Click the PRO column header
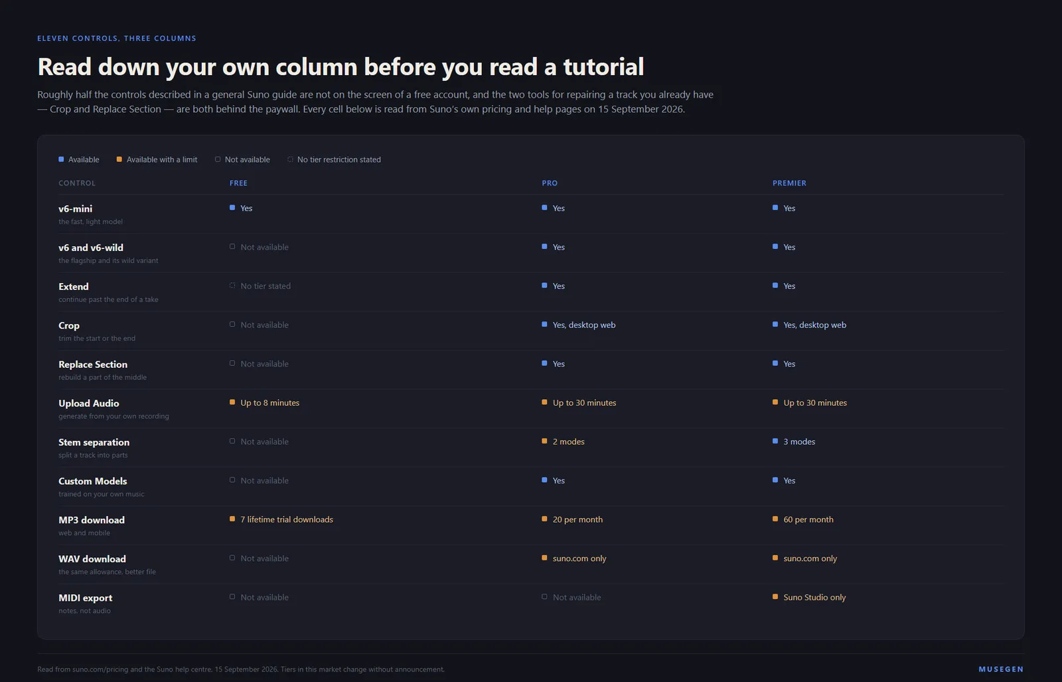The height and width of the screenshot is (682, 1062). point(550,183)
